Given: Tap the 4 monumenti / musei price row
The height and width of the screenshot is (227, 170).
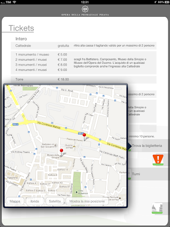Looking at the screenshot, I should (x=41, y=70).
